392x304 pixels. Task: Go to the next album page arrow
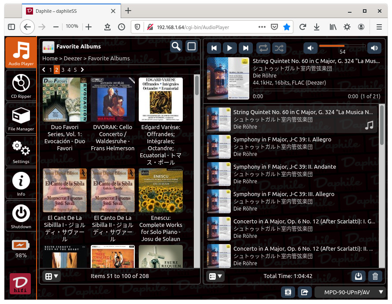(82, 70)
